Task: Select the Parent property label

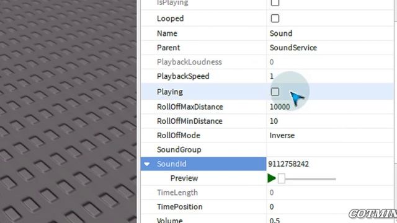Action: tap(168, 48)
